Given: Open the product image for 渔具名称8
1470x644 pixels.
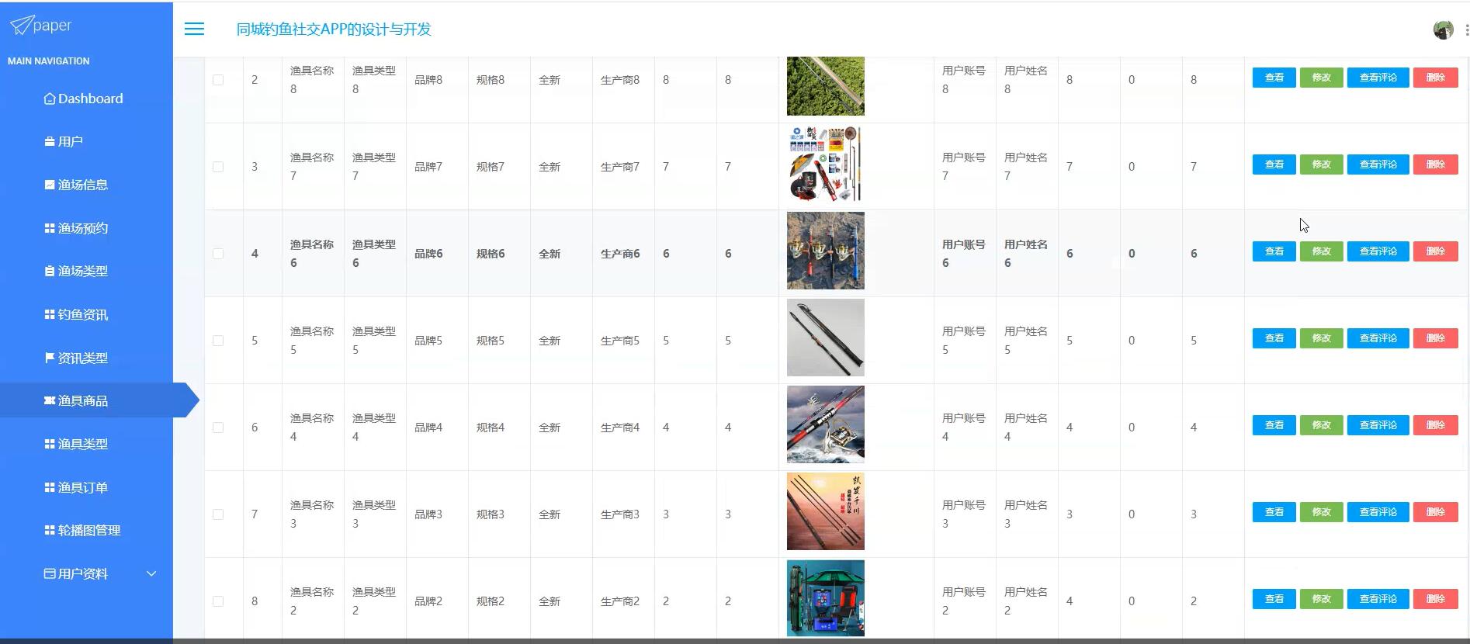Looking at the screenshot, I should tap(825, 85).
